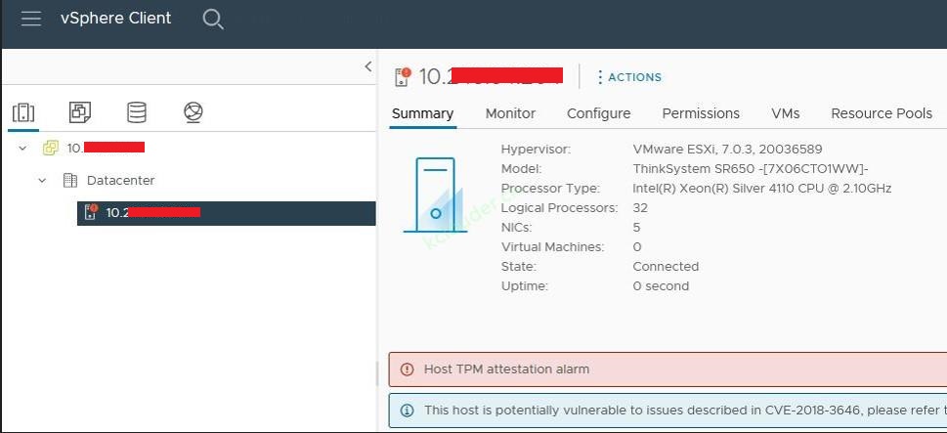Switch to the Summary tab
This screenshot has width=947, height=433.
click(x=423, y=113)
